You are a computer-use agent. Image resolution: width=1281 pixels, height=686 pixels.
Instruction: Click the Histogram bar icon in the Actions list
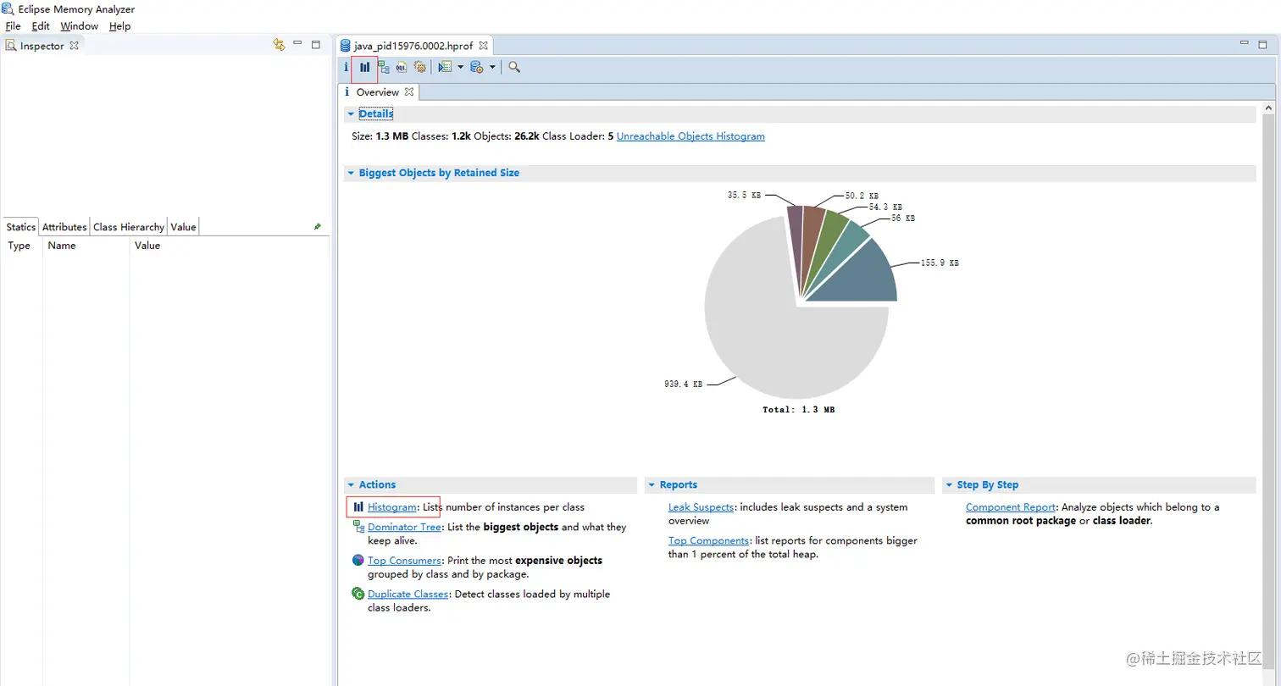(x=358, y=507)
